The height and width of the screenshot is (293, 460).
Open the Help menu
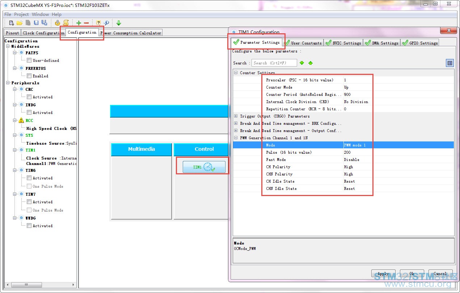[56, 14]
